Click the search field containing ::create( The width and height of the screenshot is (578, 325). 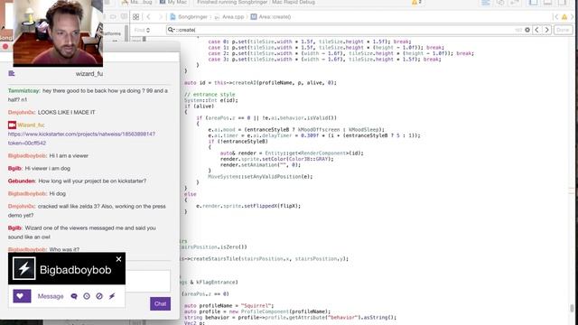343,30
